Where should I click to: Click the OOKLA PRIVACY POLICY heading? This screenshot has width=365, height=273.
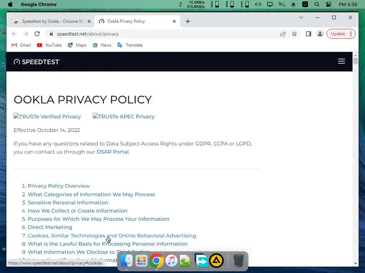[83, 100]
